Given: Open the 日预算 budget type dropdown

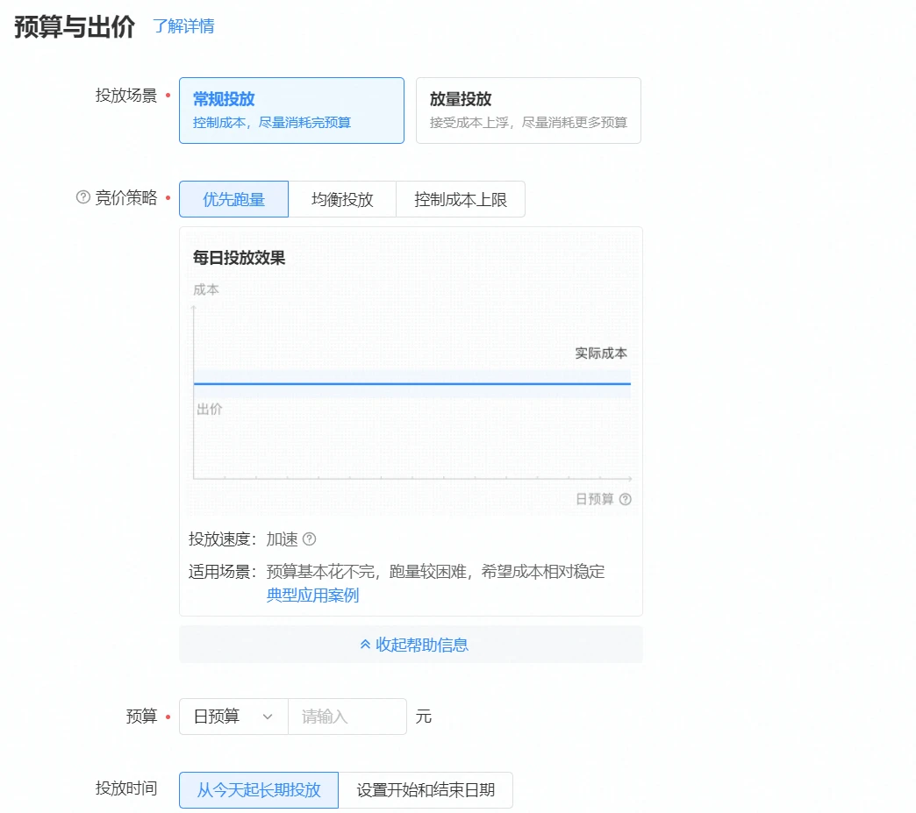Looking at the screenshot, I should [x=233, y=717].
